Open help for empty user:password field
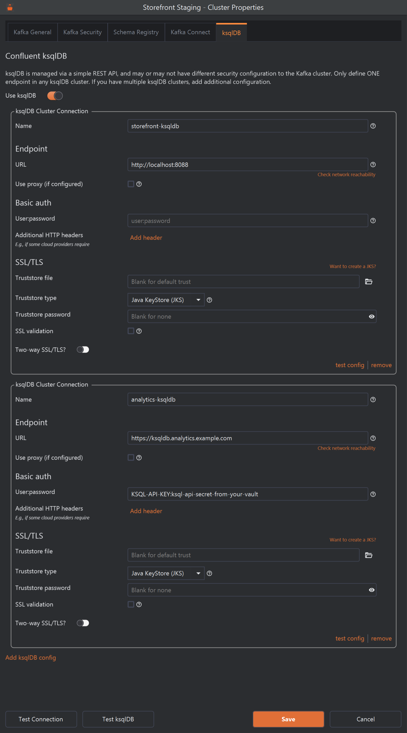The image size is (407, 733). coord(373,221)
